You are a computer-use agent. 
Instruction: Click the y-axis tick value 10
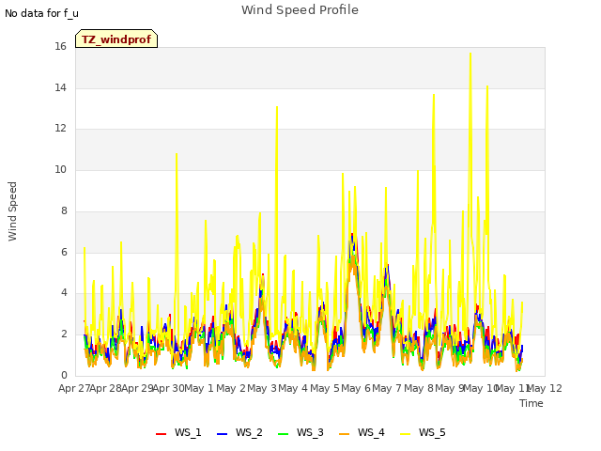[x=60, y=169]
